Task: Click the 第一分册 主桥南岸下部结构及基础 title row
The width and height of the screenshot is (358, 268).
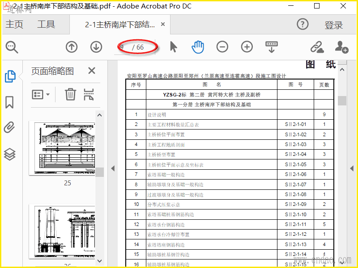Action: coord(212,105)
